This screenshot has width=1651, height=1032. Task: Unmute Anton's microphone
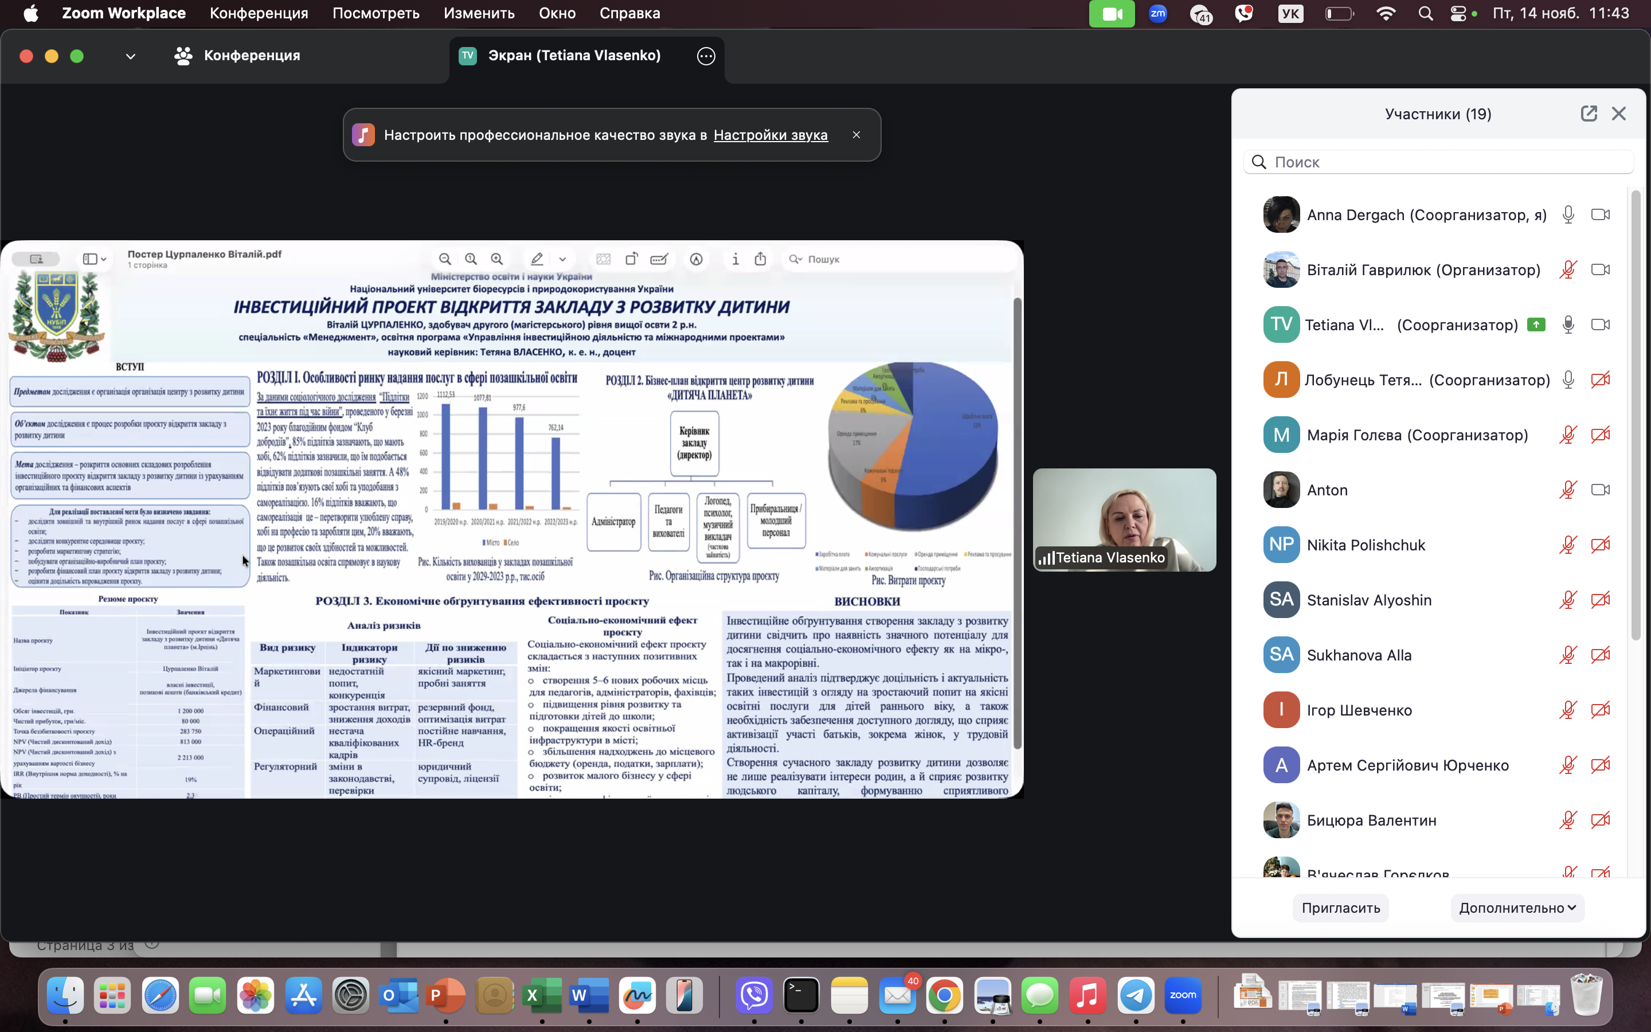[x=1568, y=490]
